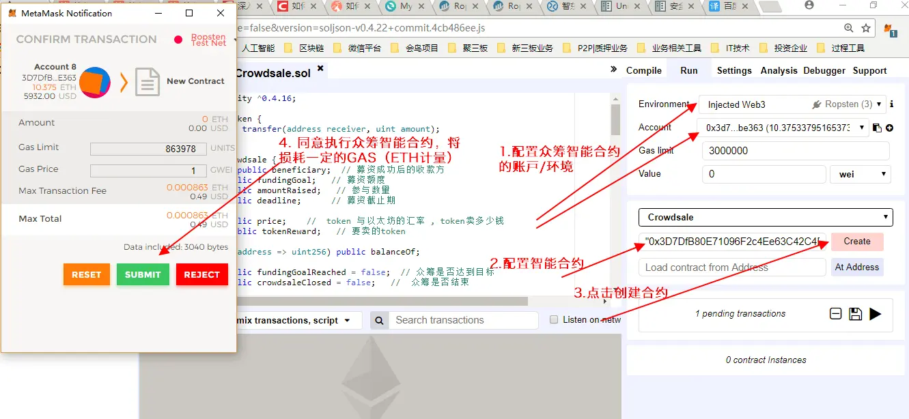Click the Account 8 identicon avatar

click(x=95, y=83)
